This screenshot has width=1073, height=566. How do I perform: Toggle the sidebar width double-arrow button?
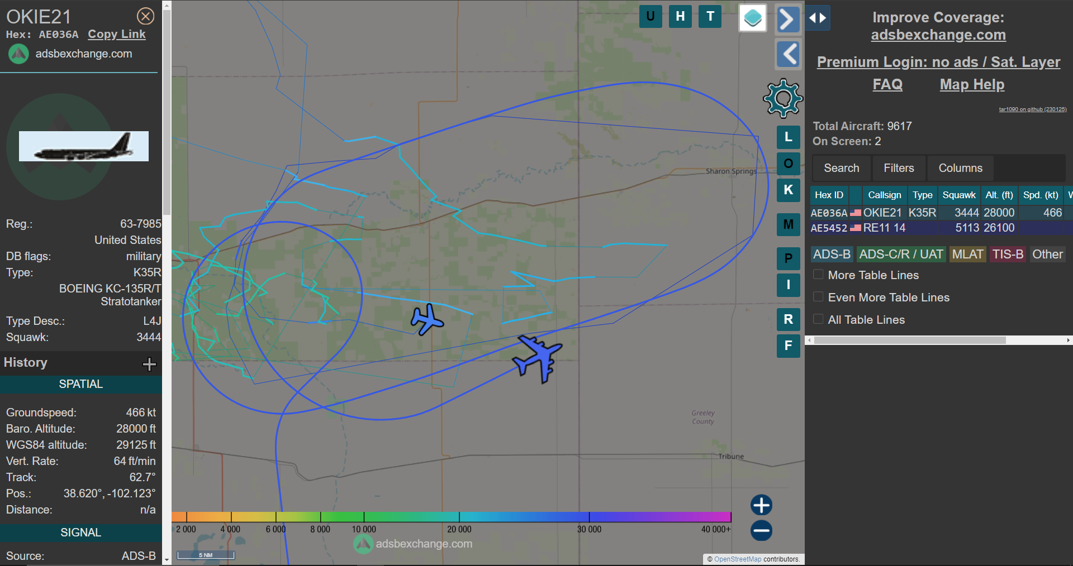[x=818, y=18]
